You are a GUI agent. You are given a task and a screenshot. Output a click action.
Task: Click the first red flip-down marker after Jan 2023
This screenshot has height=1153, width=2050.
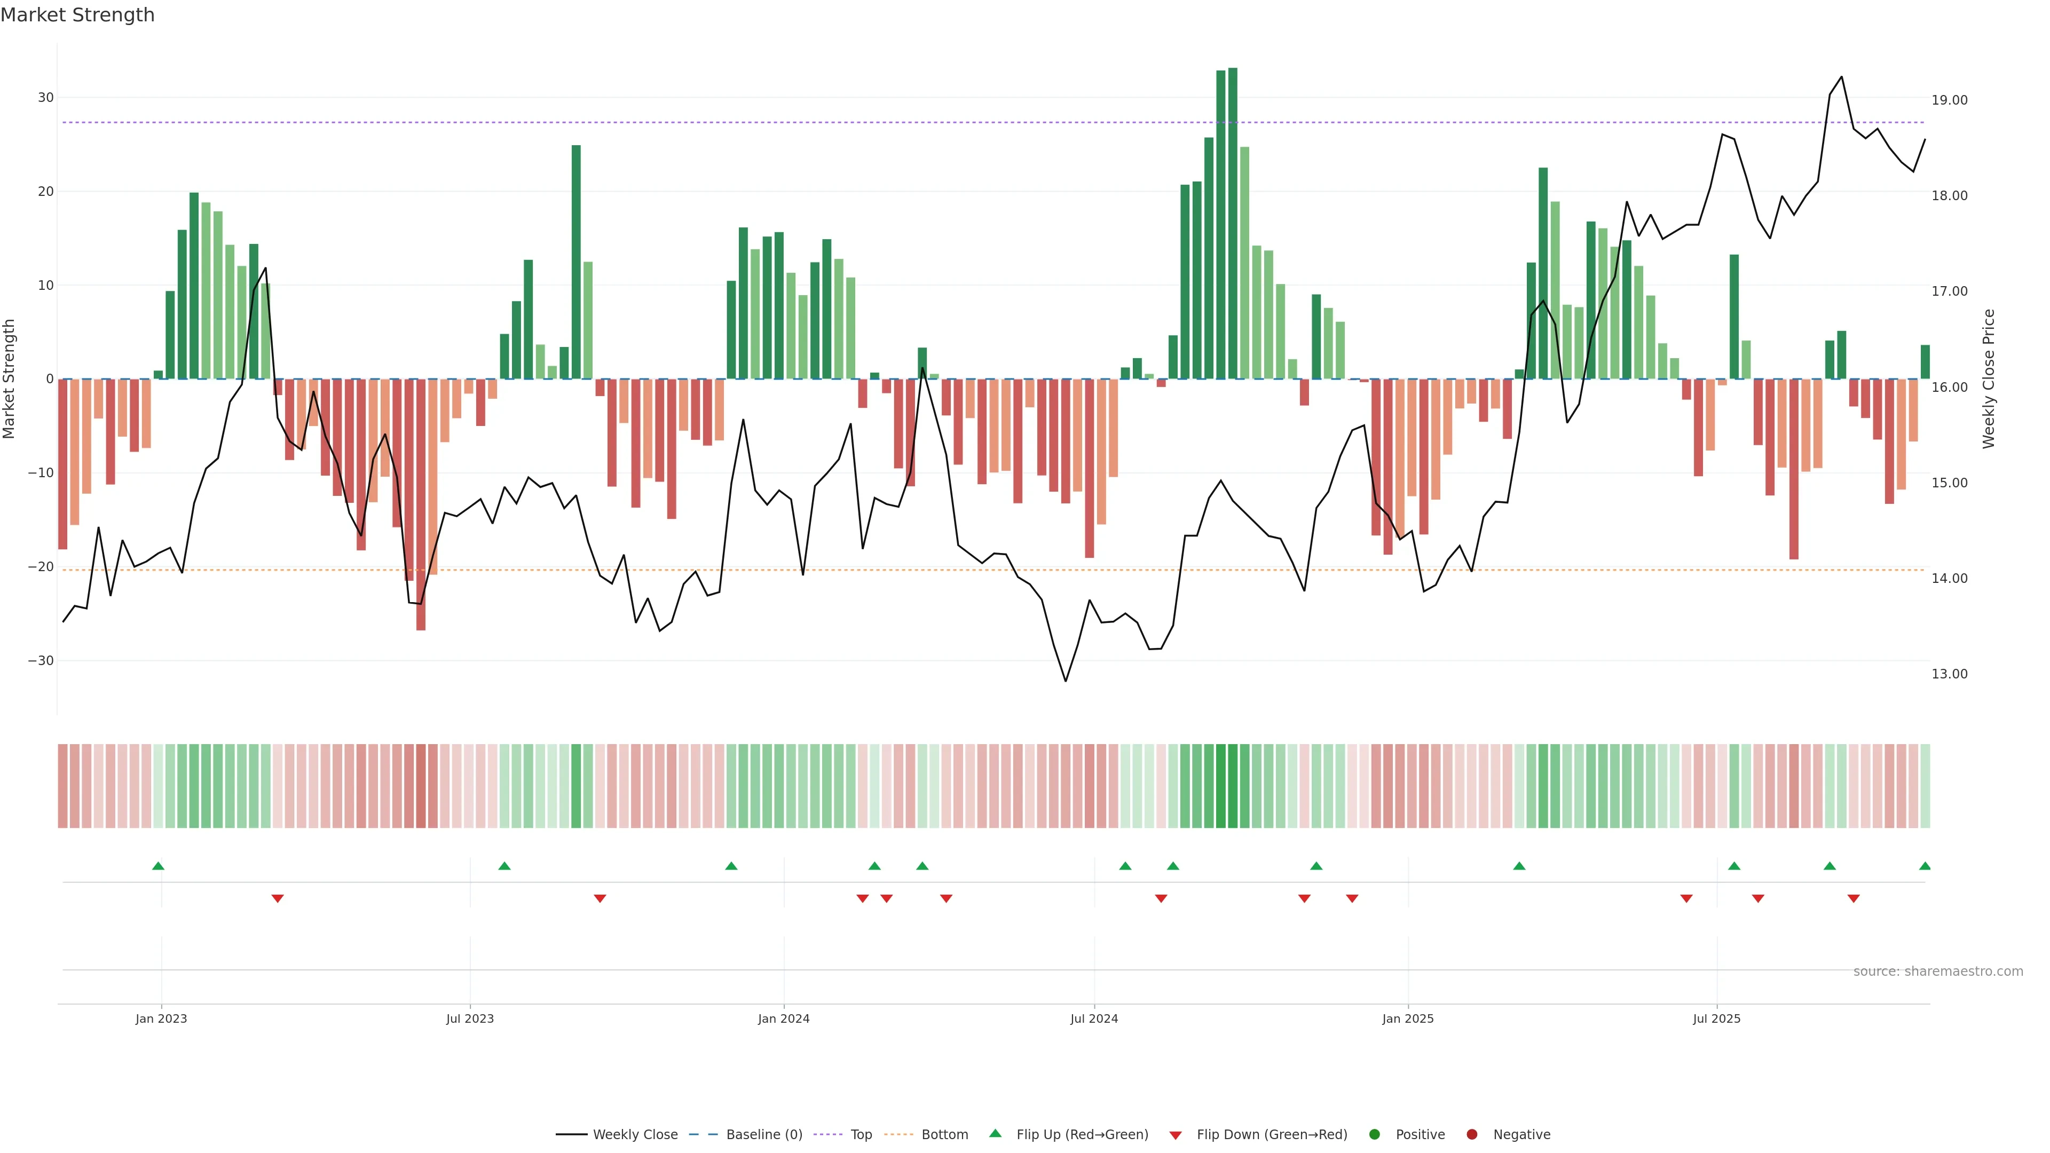278,898
